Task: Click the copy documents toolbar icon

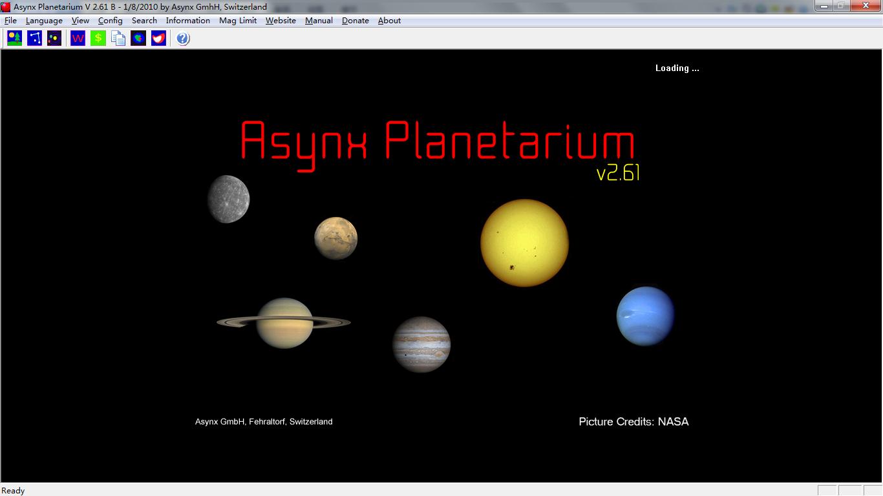Action: point(118,39)
